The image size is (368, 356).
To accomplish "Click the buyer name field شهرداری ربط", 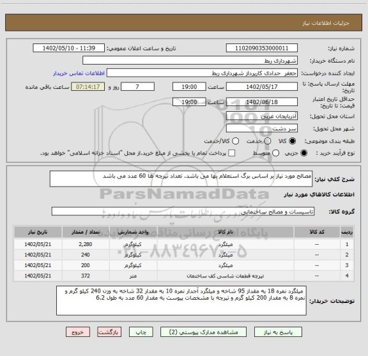I will click(x=190, y=61).
